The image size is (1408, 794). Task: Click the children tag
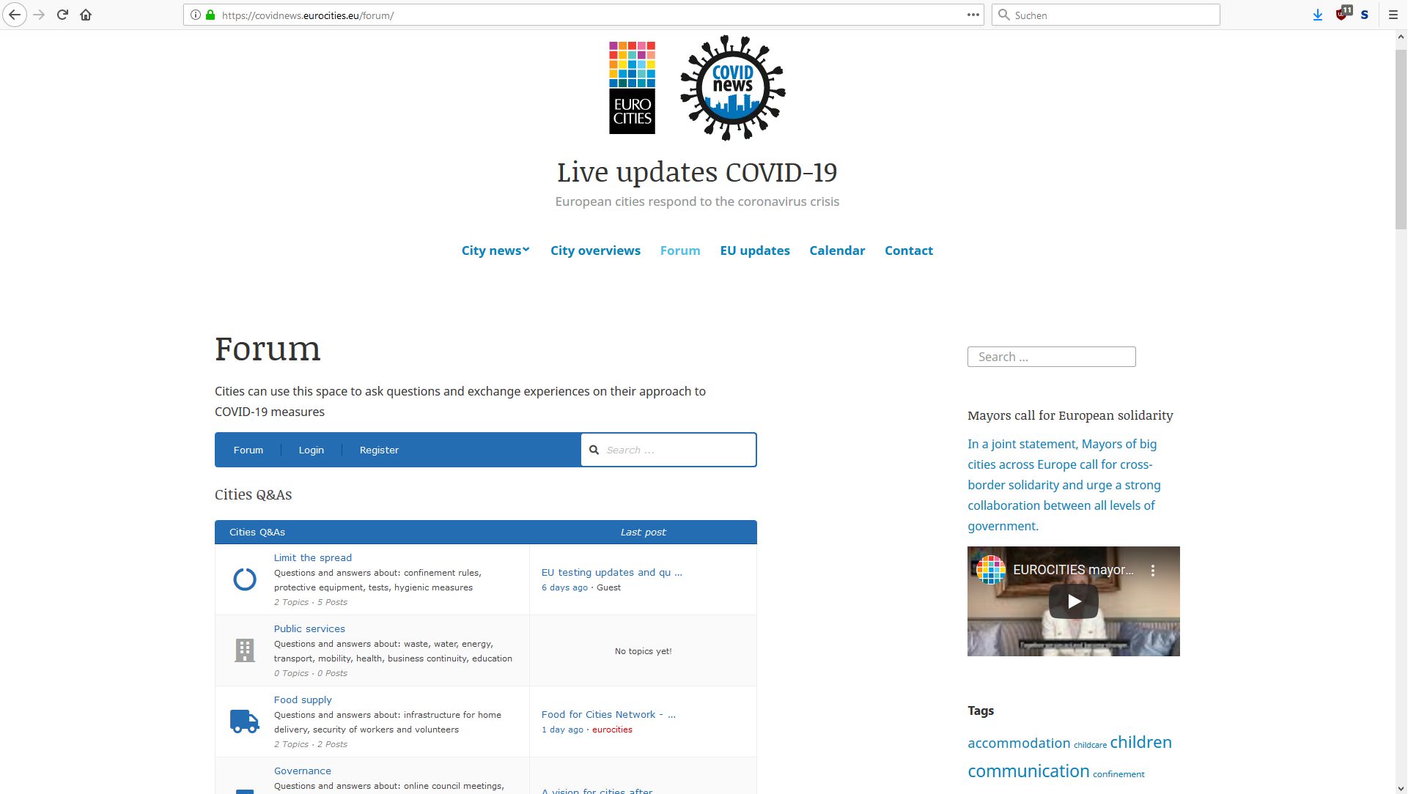pyautogui.click(x=1140, y=742)
